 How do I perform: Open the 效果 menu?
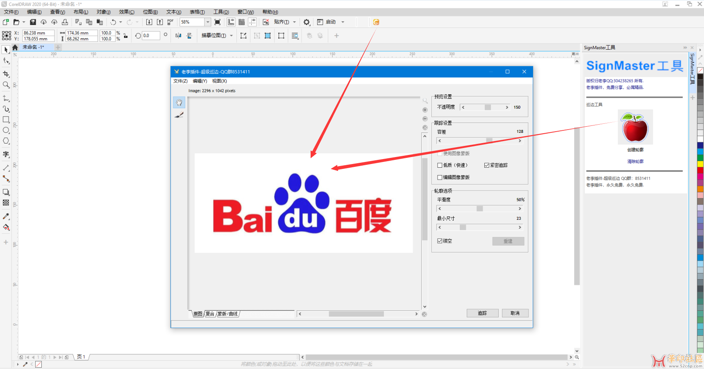(127, 12)
